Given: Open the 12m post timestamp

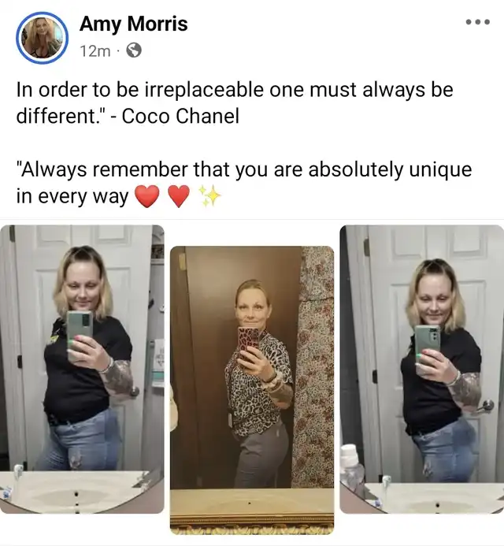Looking at the screenshot, I should tap(95, 51).
